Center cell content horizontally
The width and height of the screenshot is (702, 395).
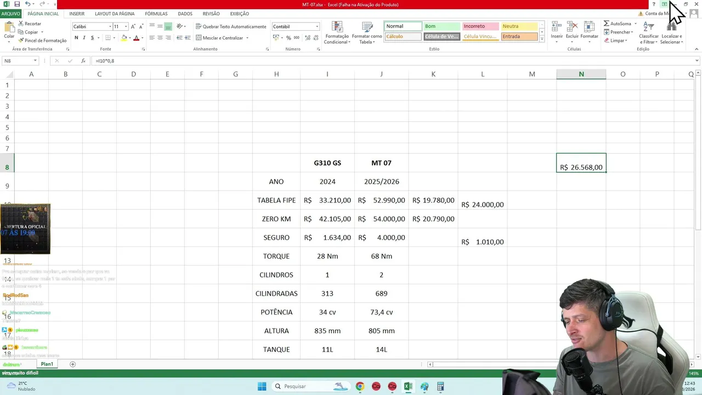coord(160,38)
